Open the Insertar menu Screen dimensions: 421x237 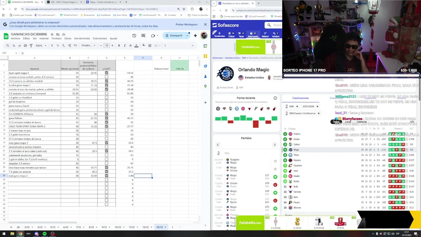[44, 39]
